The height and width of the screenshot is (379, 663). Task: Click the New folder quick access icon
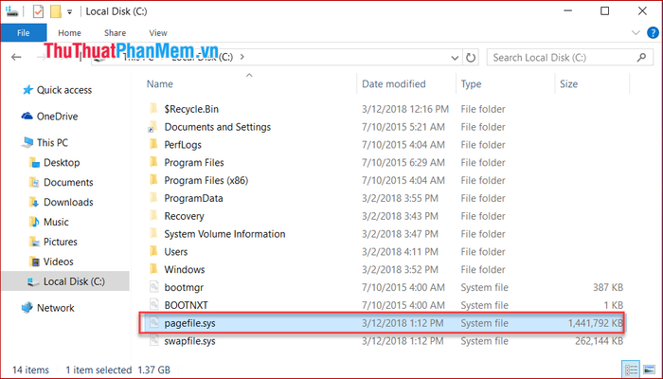(55, 11)
